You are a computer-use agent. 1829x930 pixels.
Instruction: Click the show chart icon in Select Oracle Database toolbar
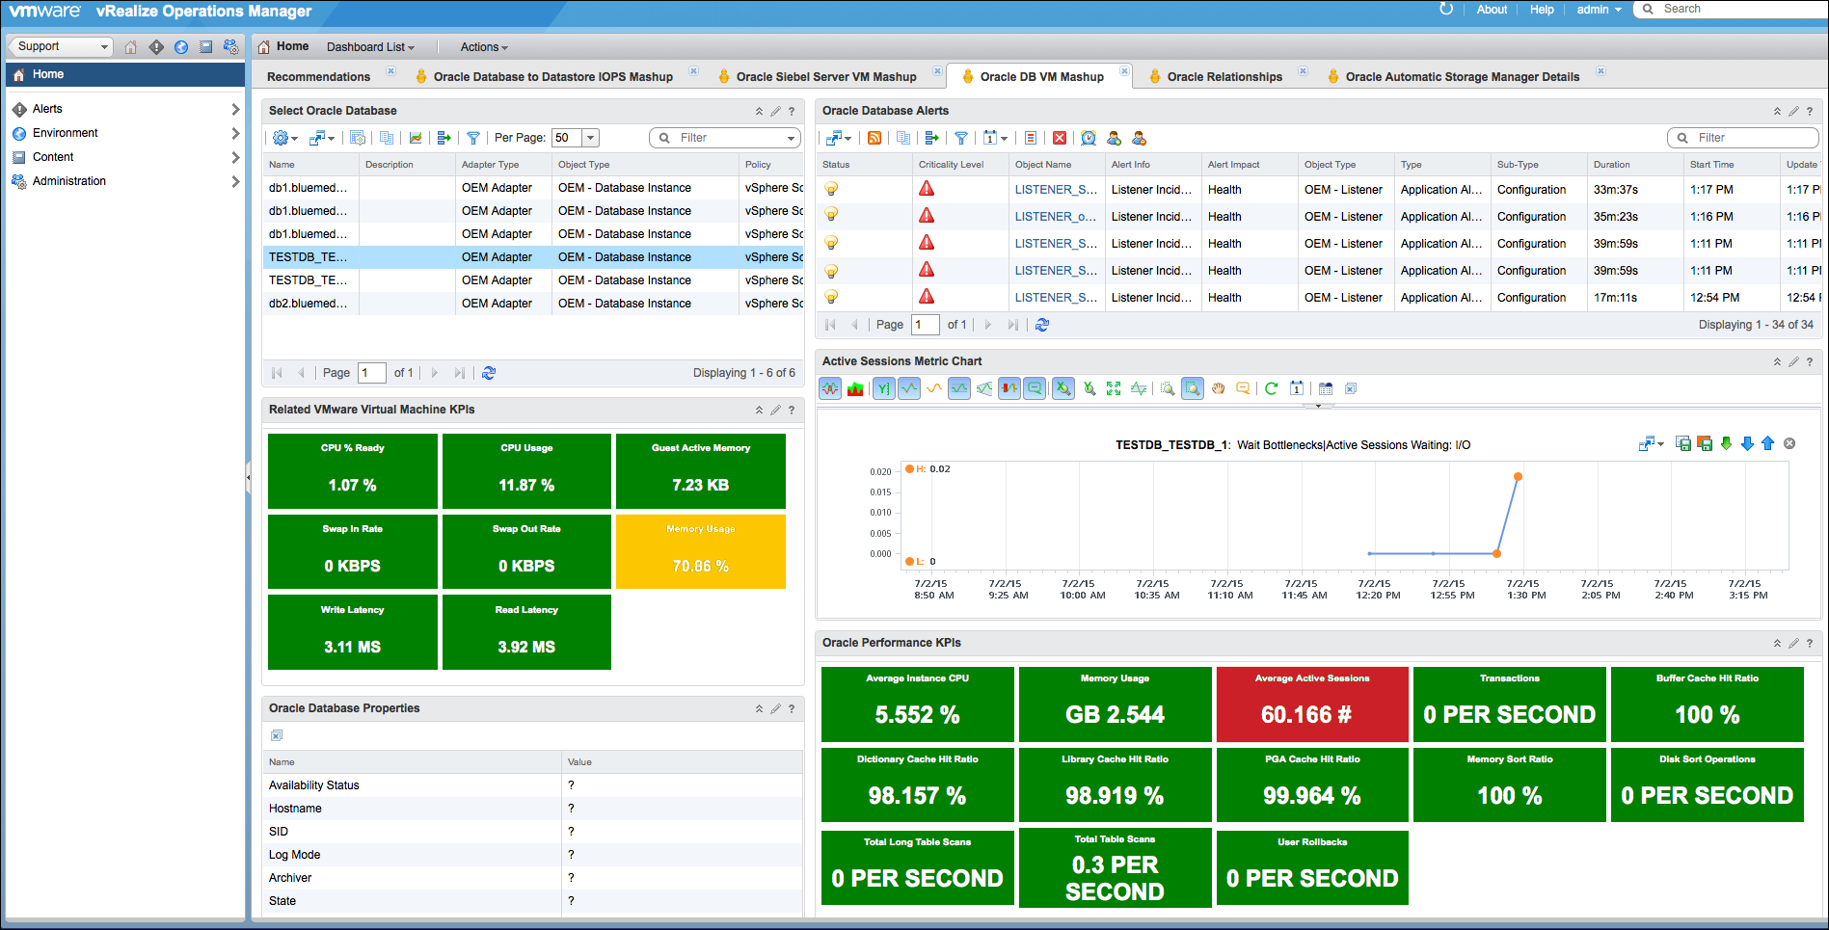pyautogui.click(x=416, y=138)
